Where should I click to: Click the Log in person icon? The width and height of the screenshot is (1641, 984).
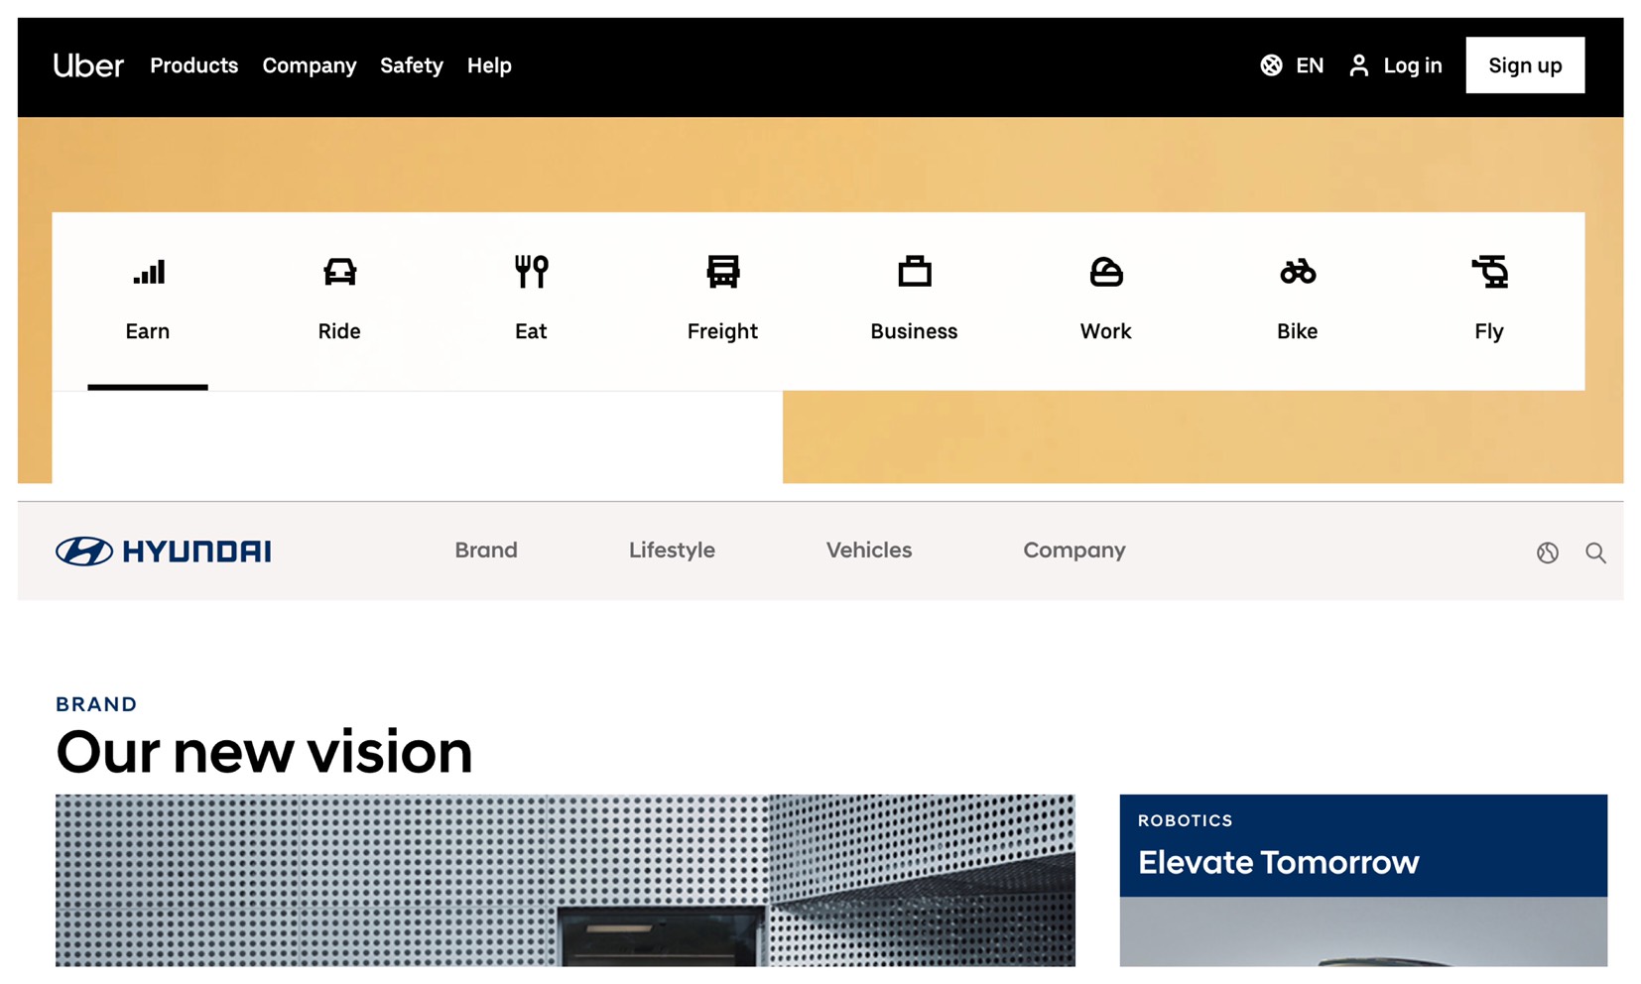[x=1358, y=65]
